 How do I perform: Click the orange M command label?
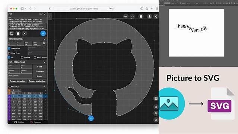(x=9, y=90)
